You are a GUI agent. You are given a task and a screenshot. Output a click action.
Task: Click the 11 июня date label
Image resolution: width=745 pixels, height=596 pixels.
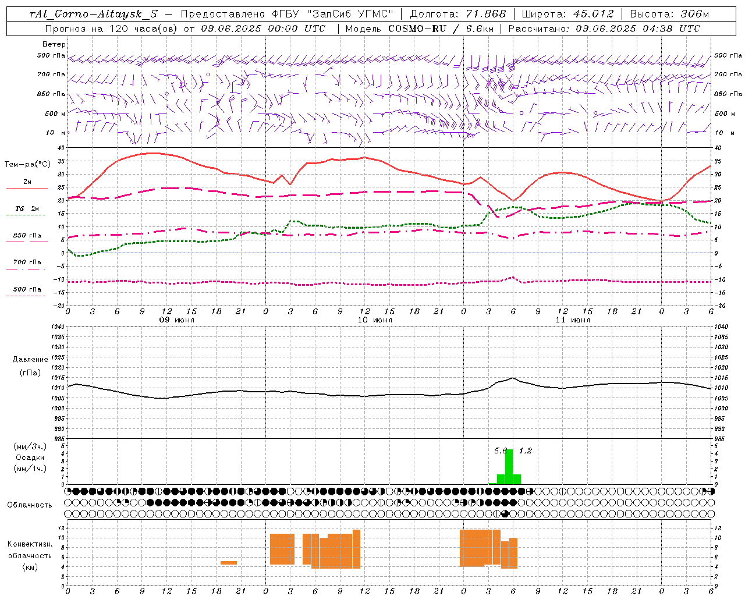pos(573,320)
